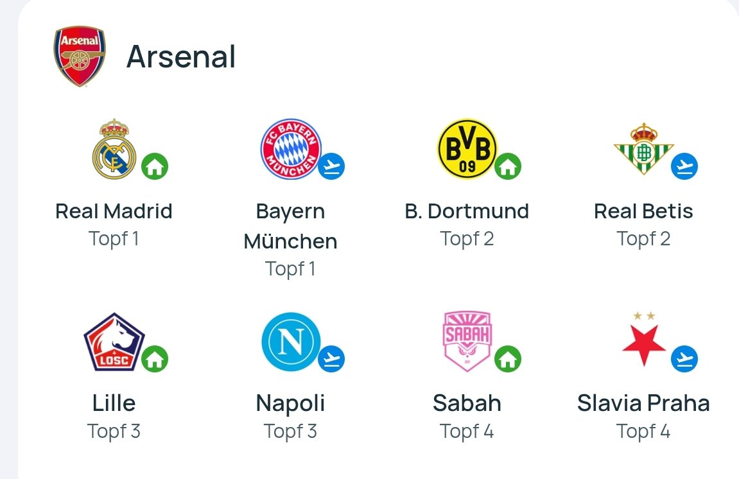
Task: Click the away plane icon beside Bayern
Action: tap(331, 166)
